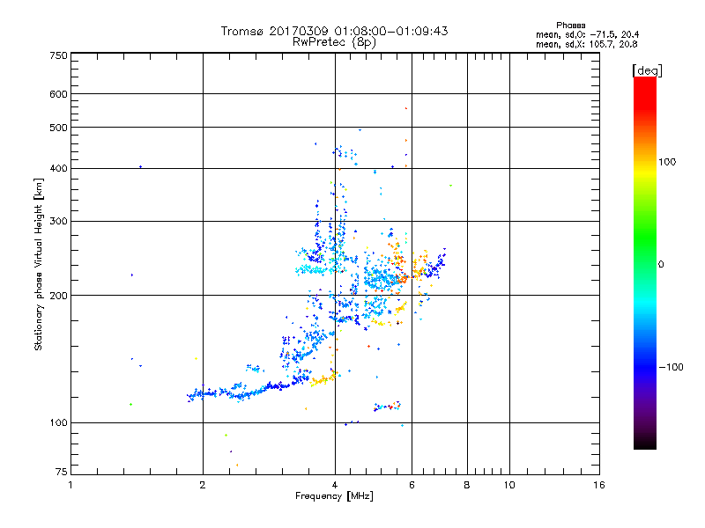705x528 pixels.
Task: Click the colorbar tick label '100'
Action: 667,162
